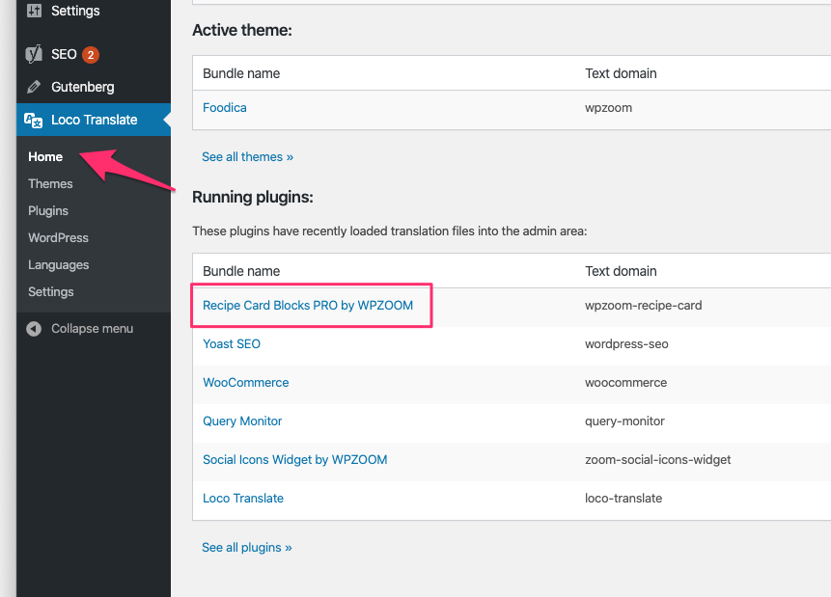Follow the See all themes link
The height and width of the screenshot is (597, 831).
[247, 157]
